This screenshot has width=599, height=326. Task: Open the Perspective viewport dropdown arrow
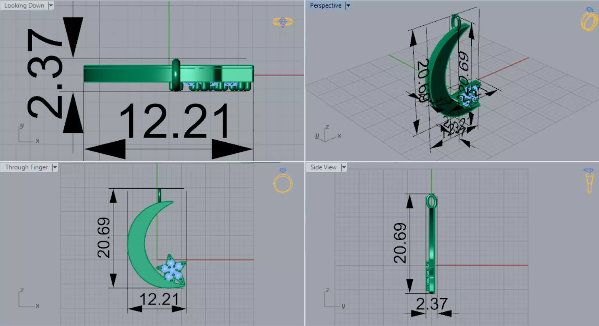[x=348, y=6]
